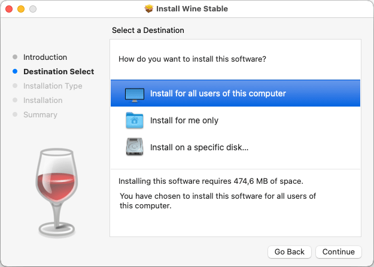Image resolution: width=374 pixels, height=267 pixels.
Task: Click the red wine glass image
Action: click(x=57, y=193)
